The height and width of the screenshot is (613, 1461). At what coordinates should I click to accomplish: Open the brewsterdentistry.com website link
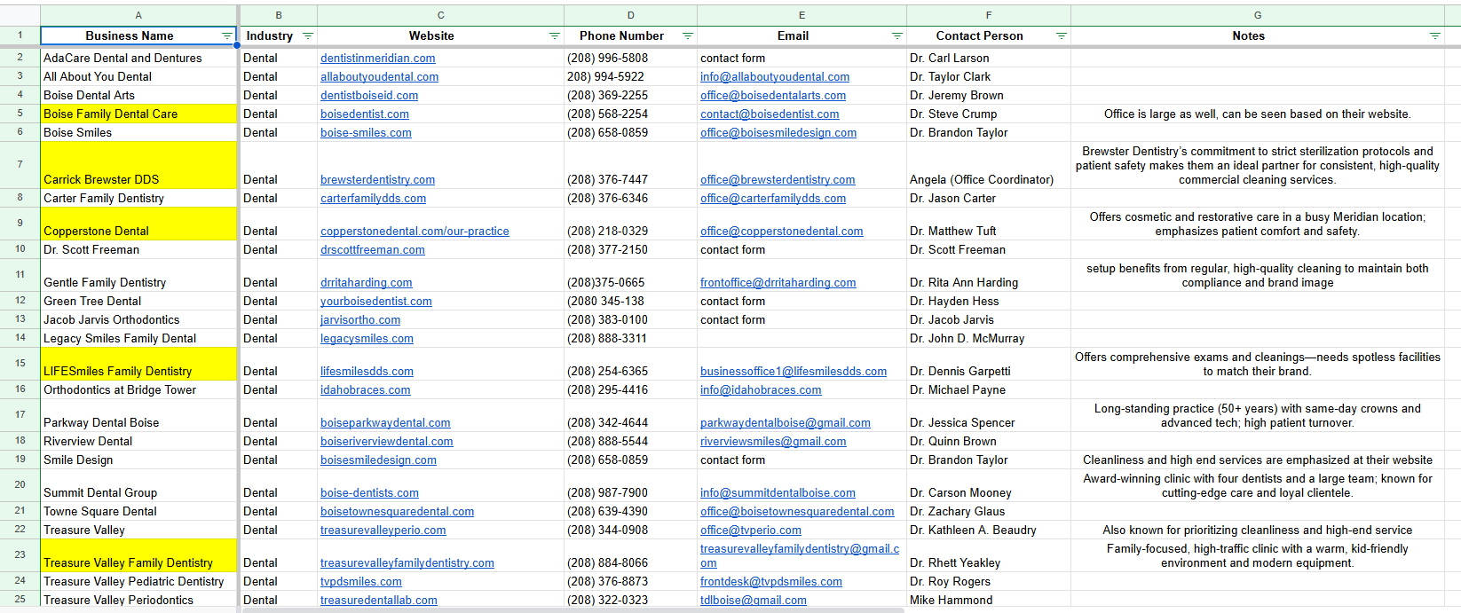(378, 180)
